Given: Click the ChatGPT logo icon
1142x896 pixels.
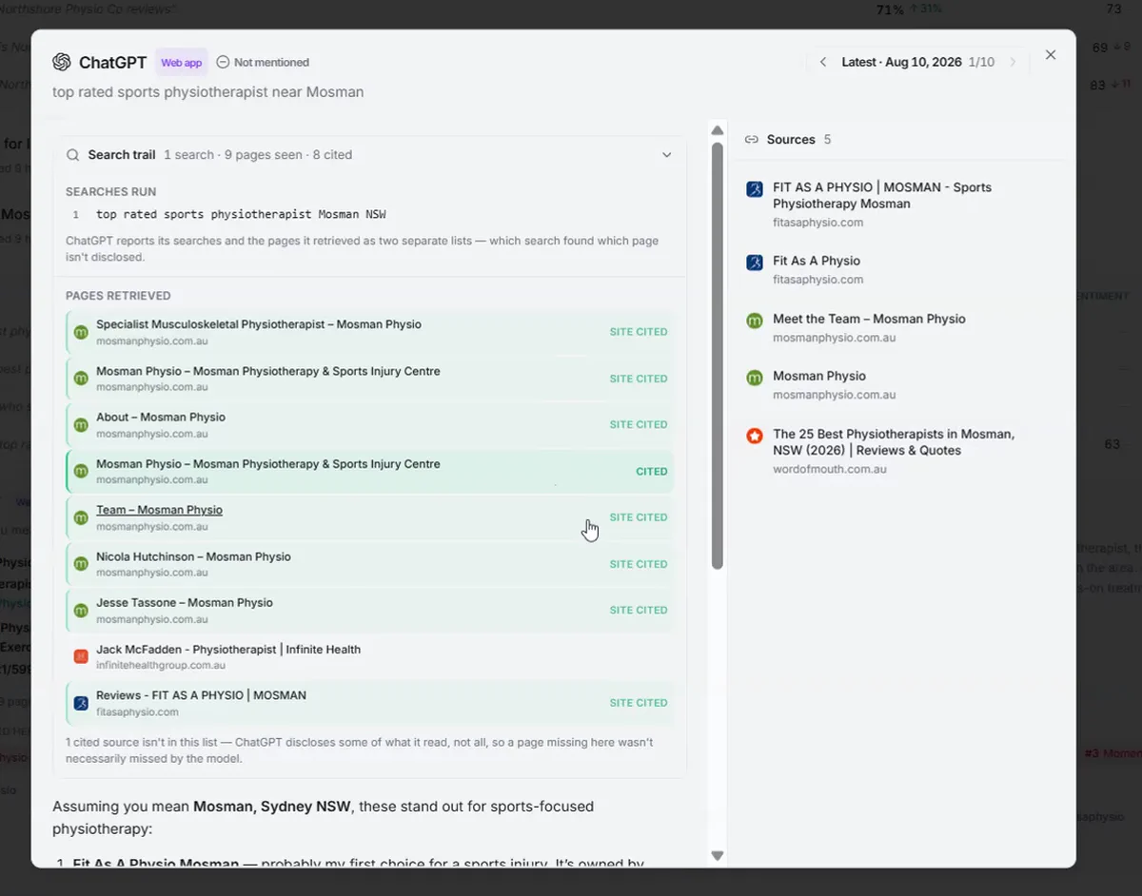Looking at the screenshot, I should pos(62,62).
